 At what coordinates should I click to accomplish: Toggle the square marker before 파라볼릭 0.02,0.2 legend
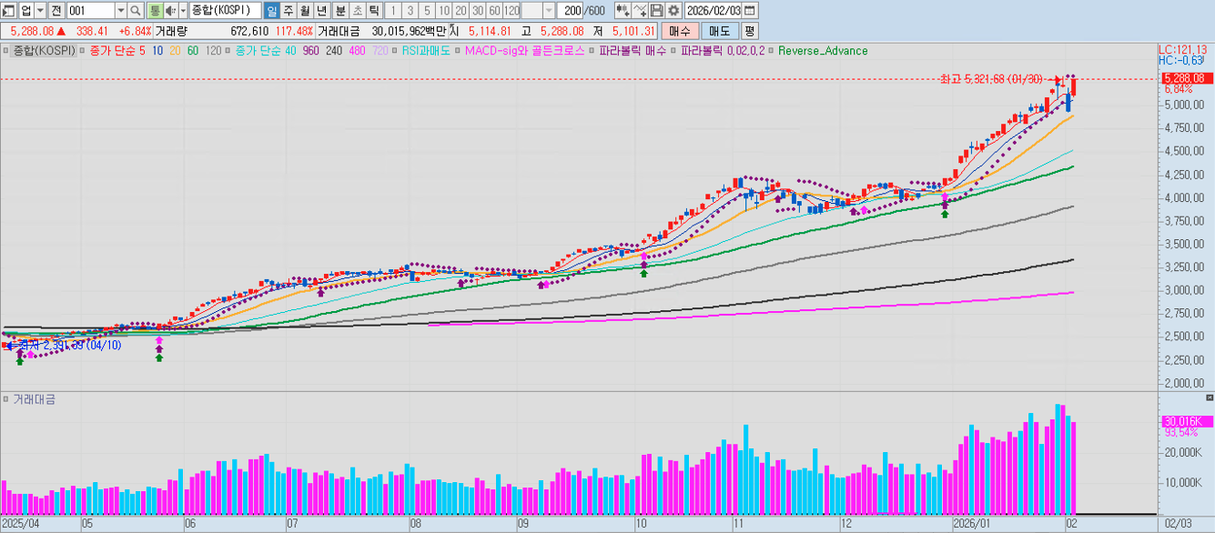pyautogui.click(x=674, y=51)
